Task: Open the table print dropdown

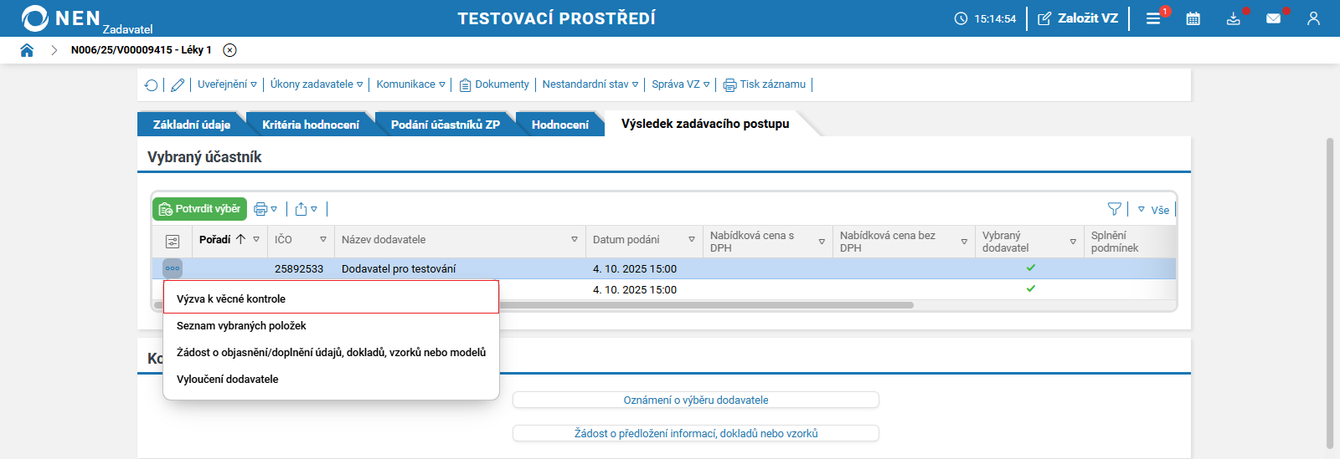Action: point(265,209)
